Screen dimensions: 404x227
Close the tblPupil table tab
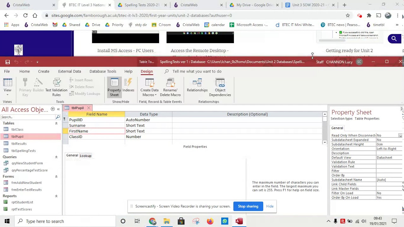(x=89, y=108)
